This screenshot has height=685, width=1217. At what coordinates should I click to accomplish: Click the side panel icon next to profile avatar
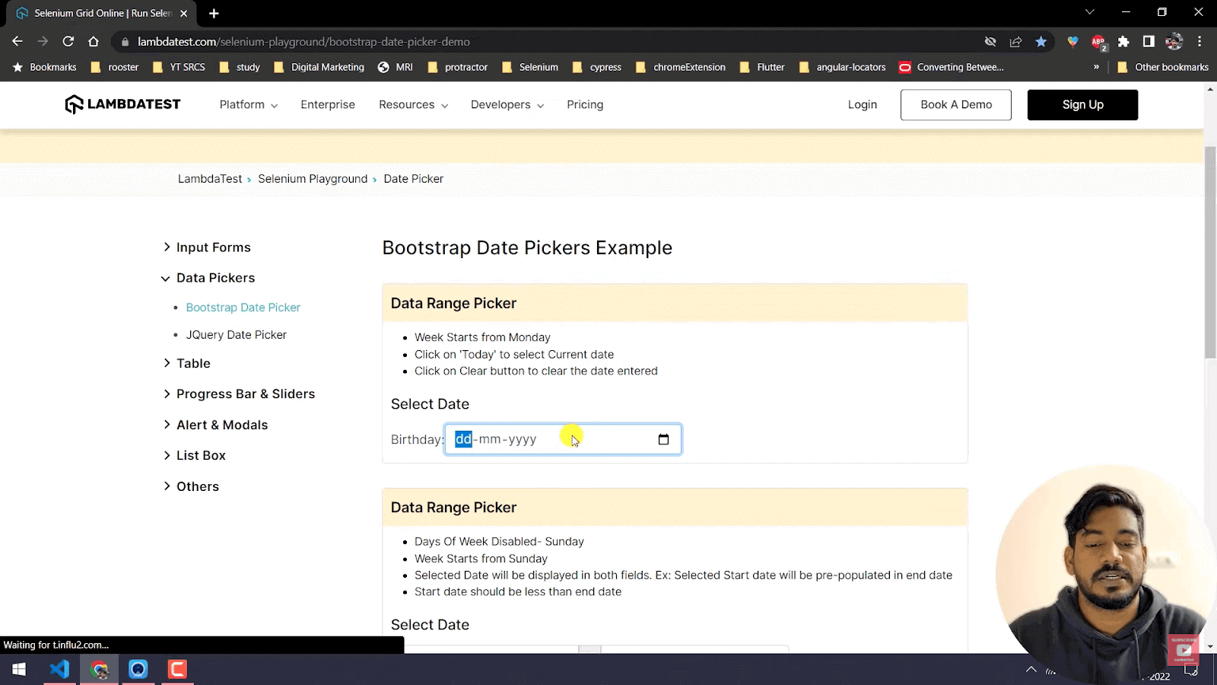pos(1149,42)
